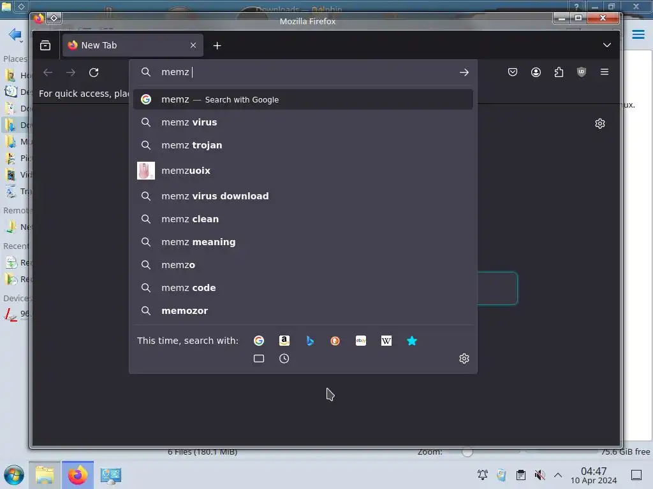Open search settings gear in dropdown
653x489 pixels.
(464, 358)
